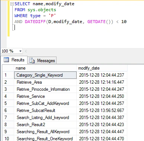Click the GETDATE function in query

(96, 22)
